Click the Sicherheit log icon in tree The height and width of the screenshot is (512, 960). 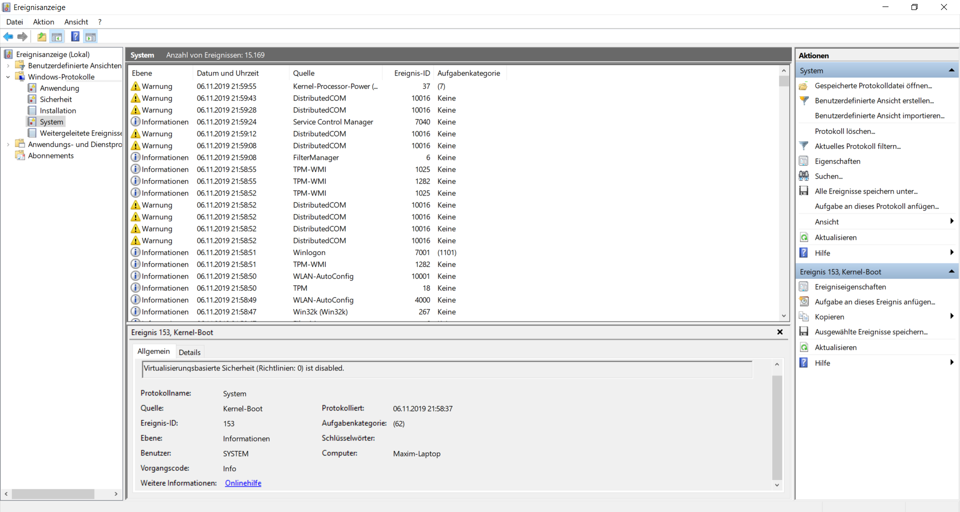pos(32,99)
